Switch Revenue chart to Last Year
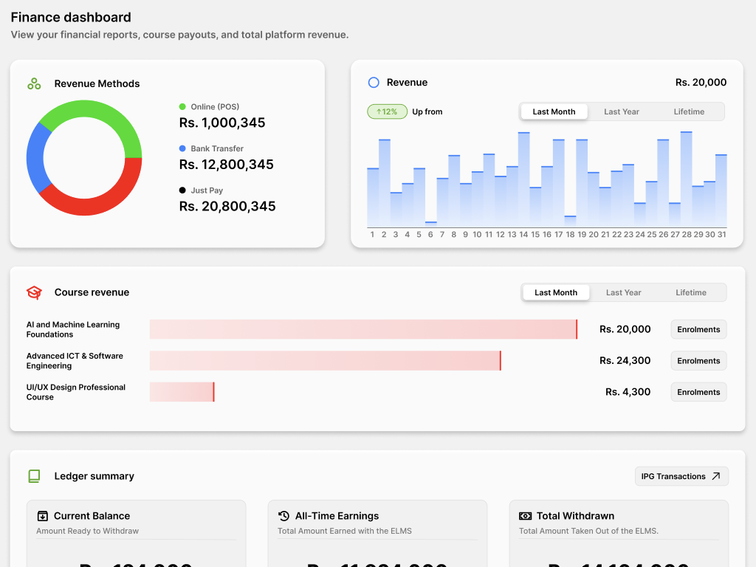The height and width of the screenshot is (567, 756). coord(622,112)
